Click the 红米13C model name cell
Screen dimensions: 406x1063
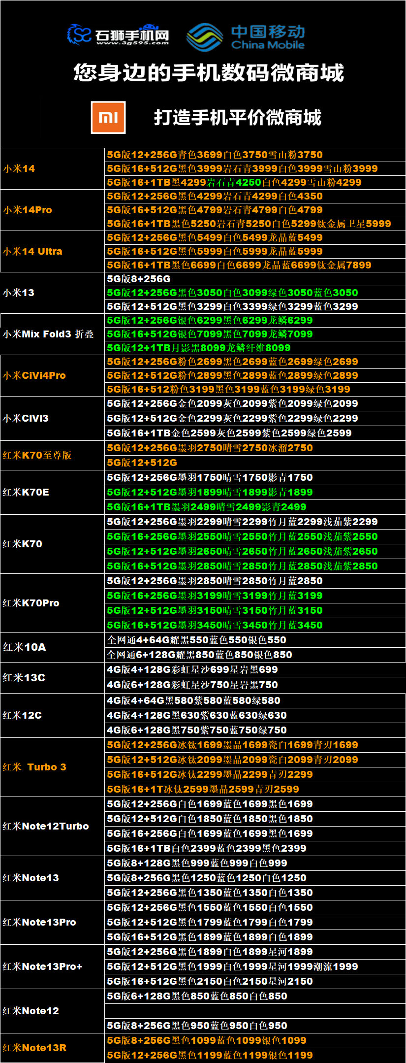click(53, 677)
